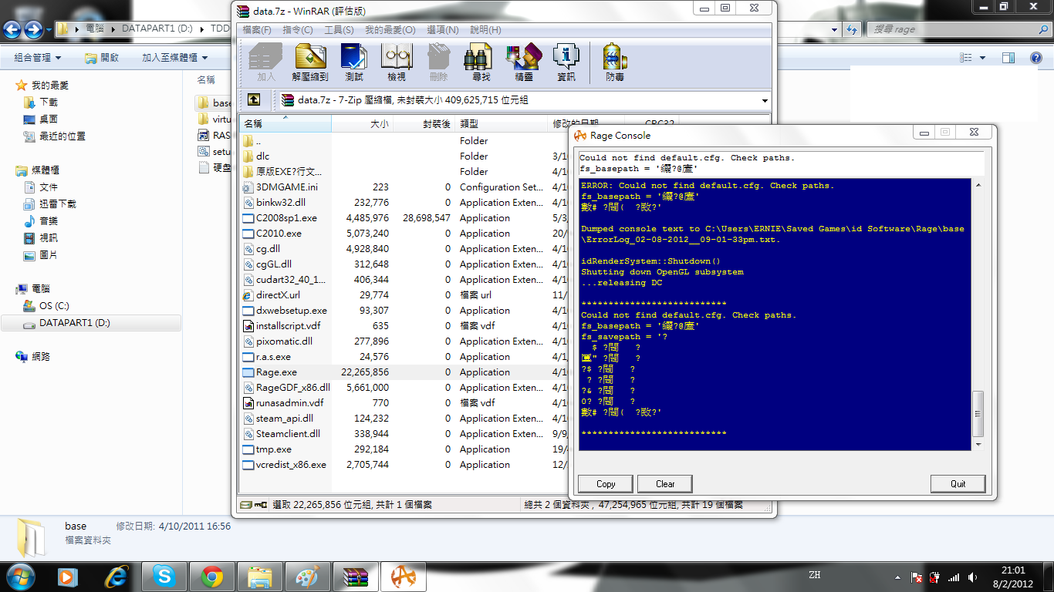Click the volume speaker icon in the system tray
The width and height of the screenshot is (1054, 592).
coord(971,577)
